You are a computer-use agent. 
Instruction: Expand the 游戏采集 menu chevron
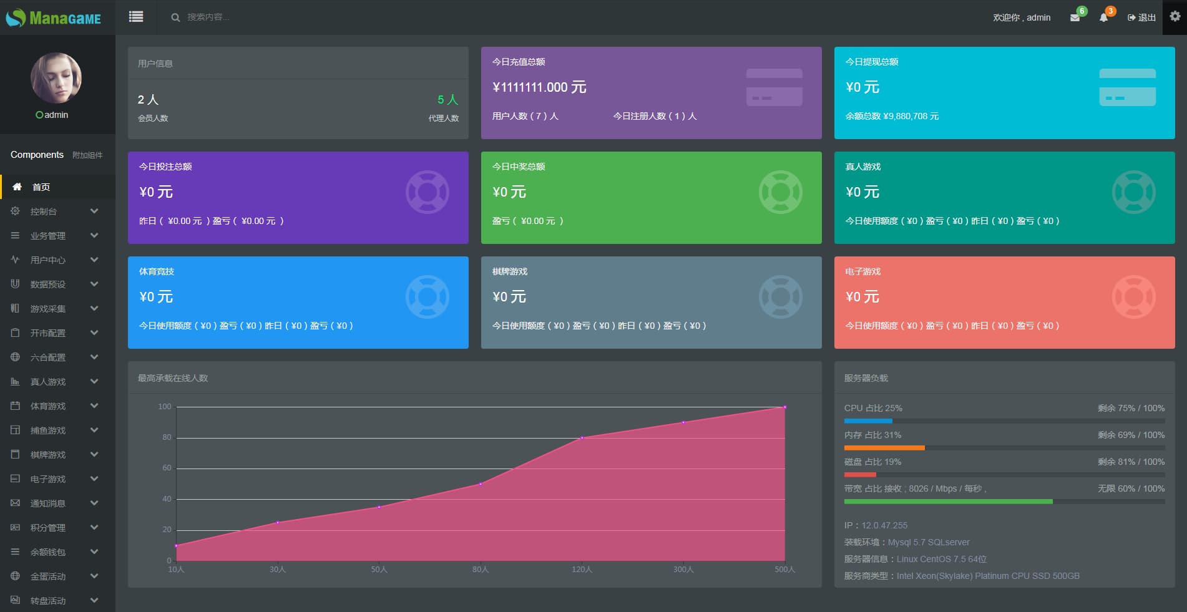pyautogui.click(x=94, y=309)
